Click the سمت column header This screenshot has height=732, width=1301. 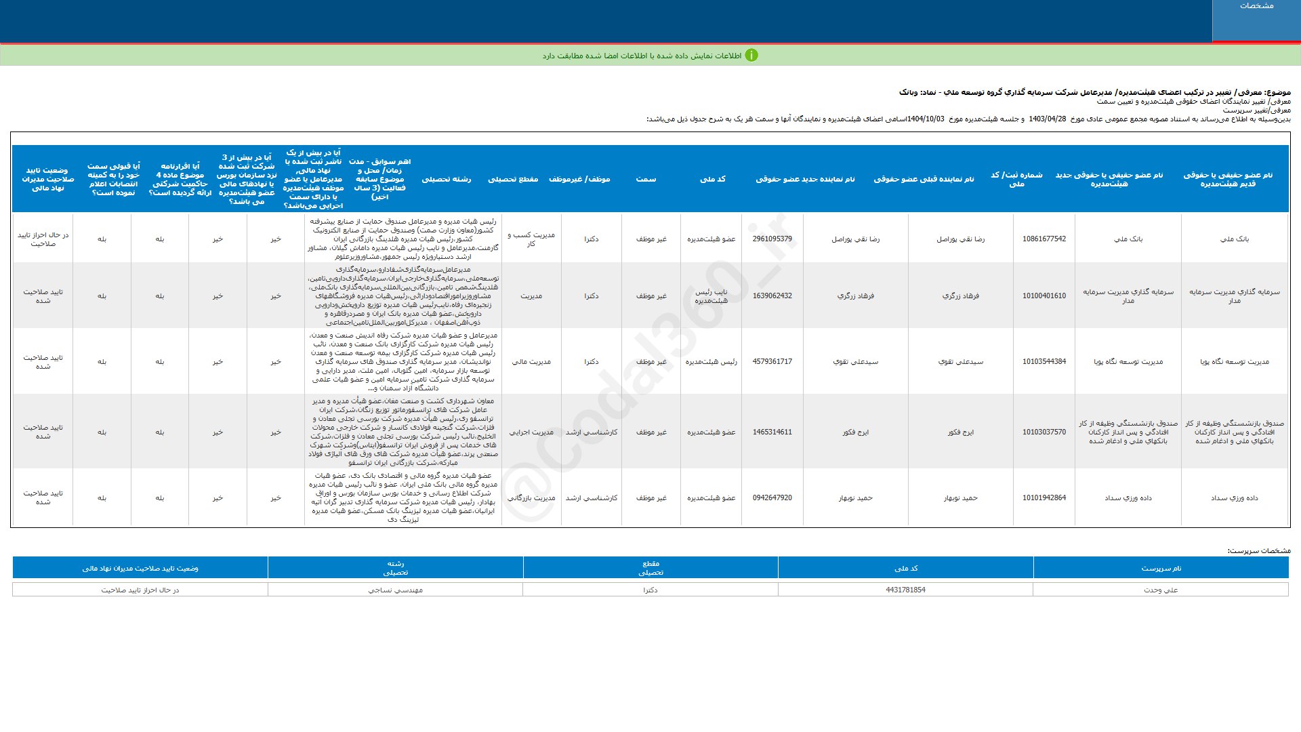coord(646,179)
